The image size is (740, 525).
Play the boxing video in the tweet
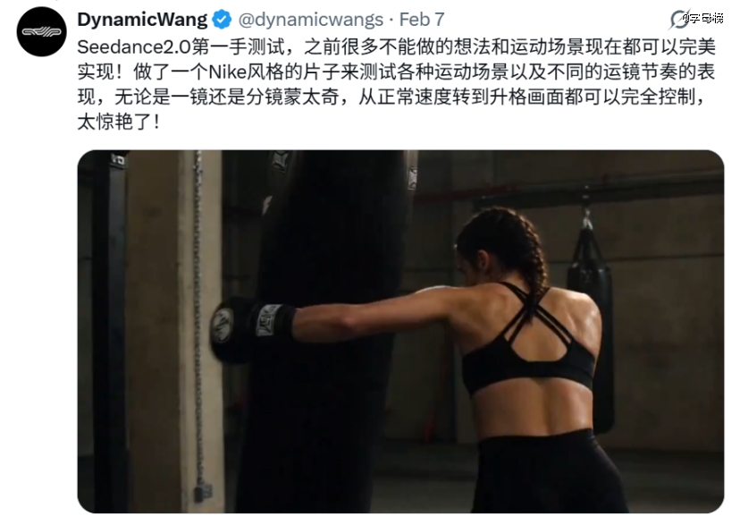400,332
